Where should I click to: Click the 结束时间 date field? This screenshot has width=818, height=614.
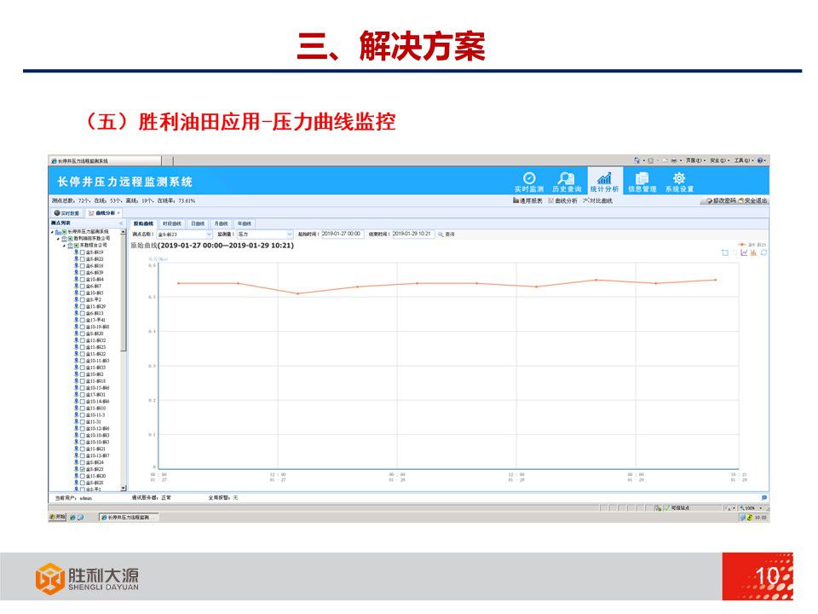412,234
